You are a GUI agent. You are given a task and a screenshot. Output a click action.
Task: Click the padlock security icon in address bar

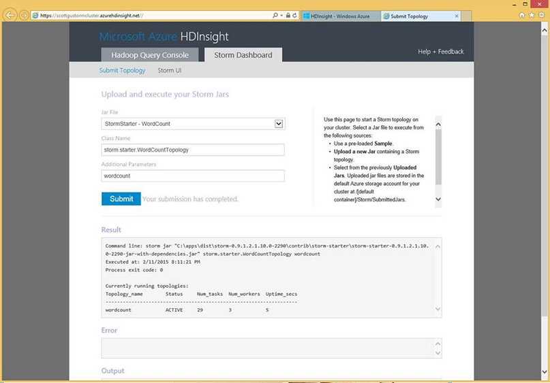tap(288, 16)
